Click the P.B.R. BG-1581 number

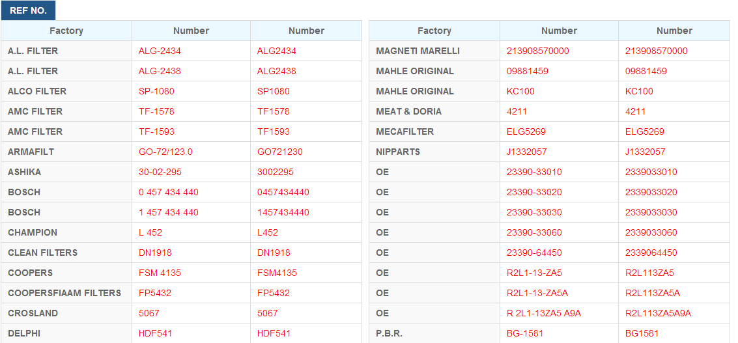click(525, 334)
